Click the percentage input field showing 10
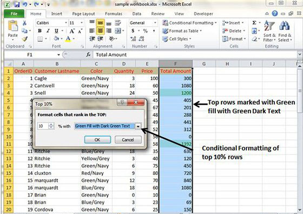The height and width of the screenshot is (214, 303). (x=43, y=126)
